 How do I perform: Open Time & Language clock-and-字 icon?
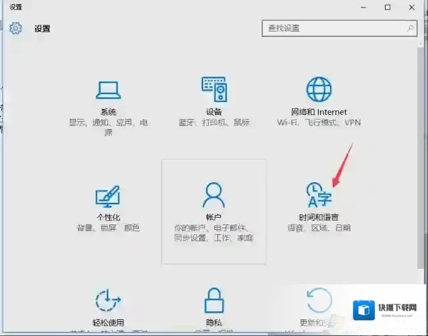point(318,196)
